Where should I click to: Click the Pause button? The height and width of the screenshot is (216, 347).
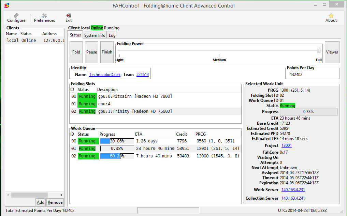(92, 52)
